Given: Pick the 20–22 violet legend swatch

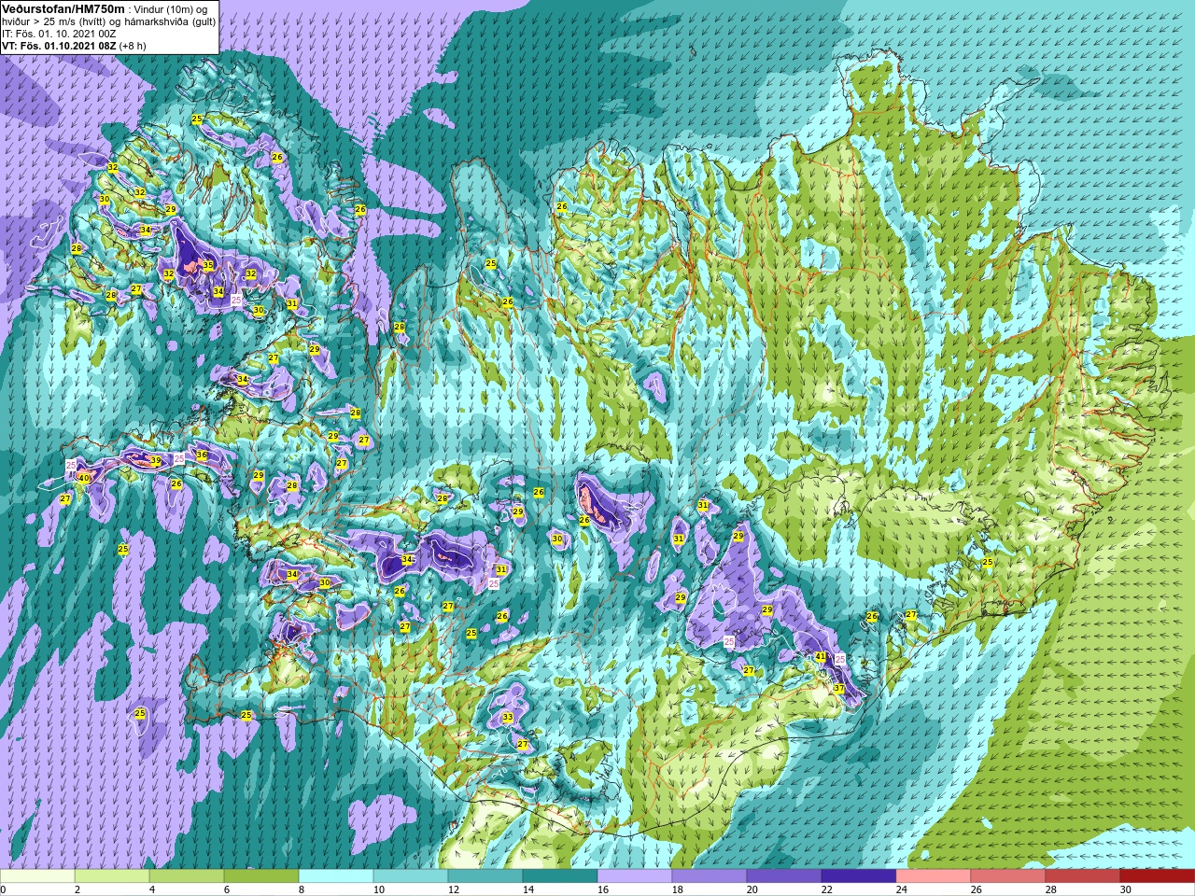Looking at the screenshot, I should 784,876.
